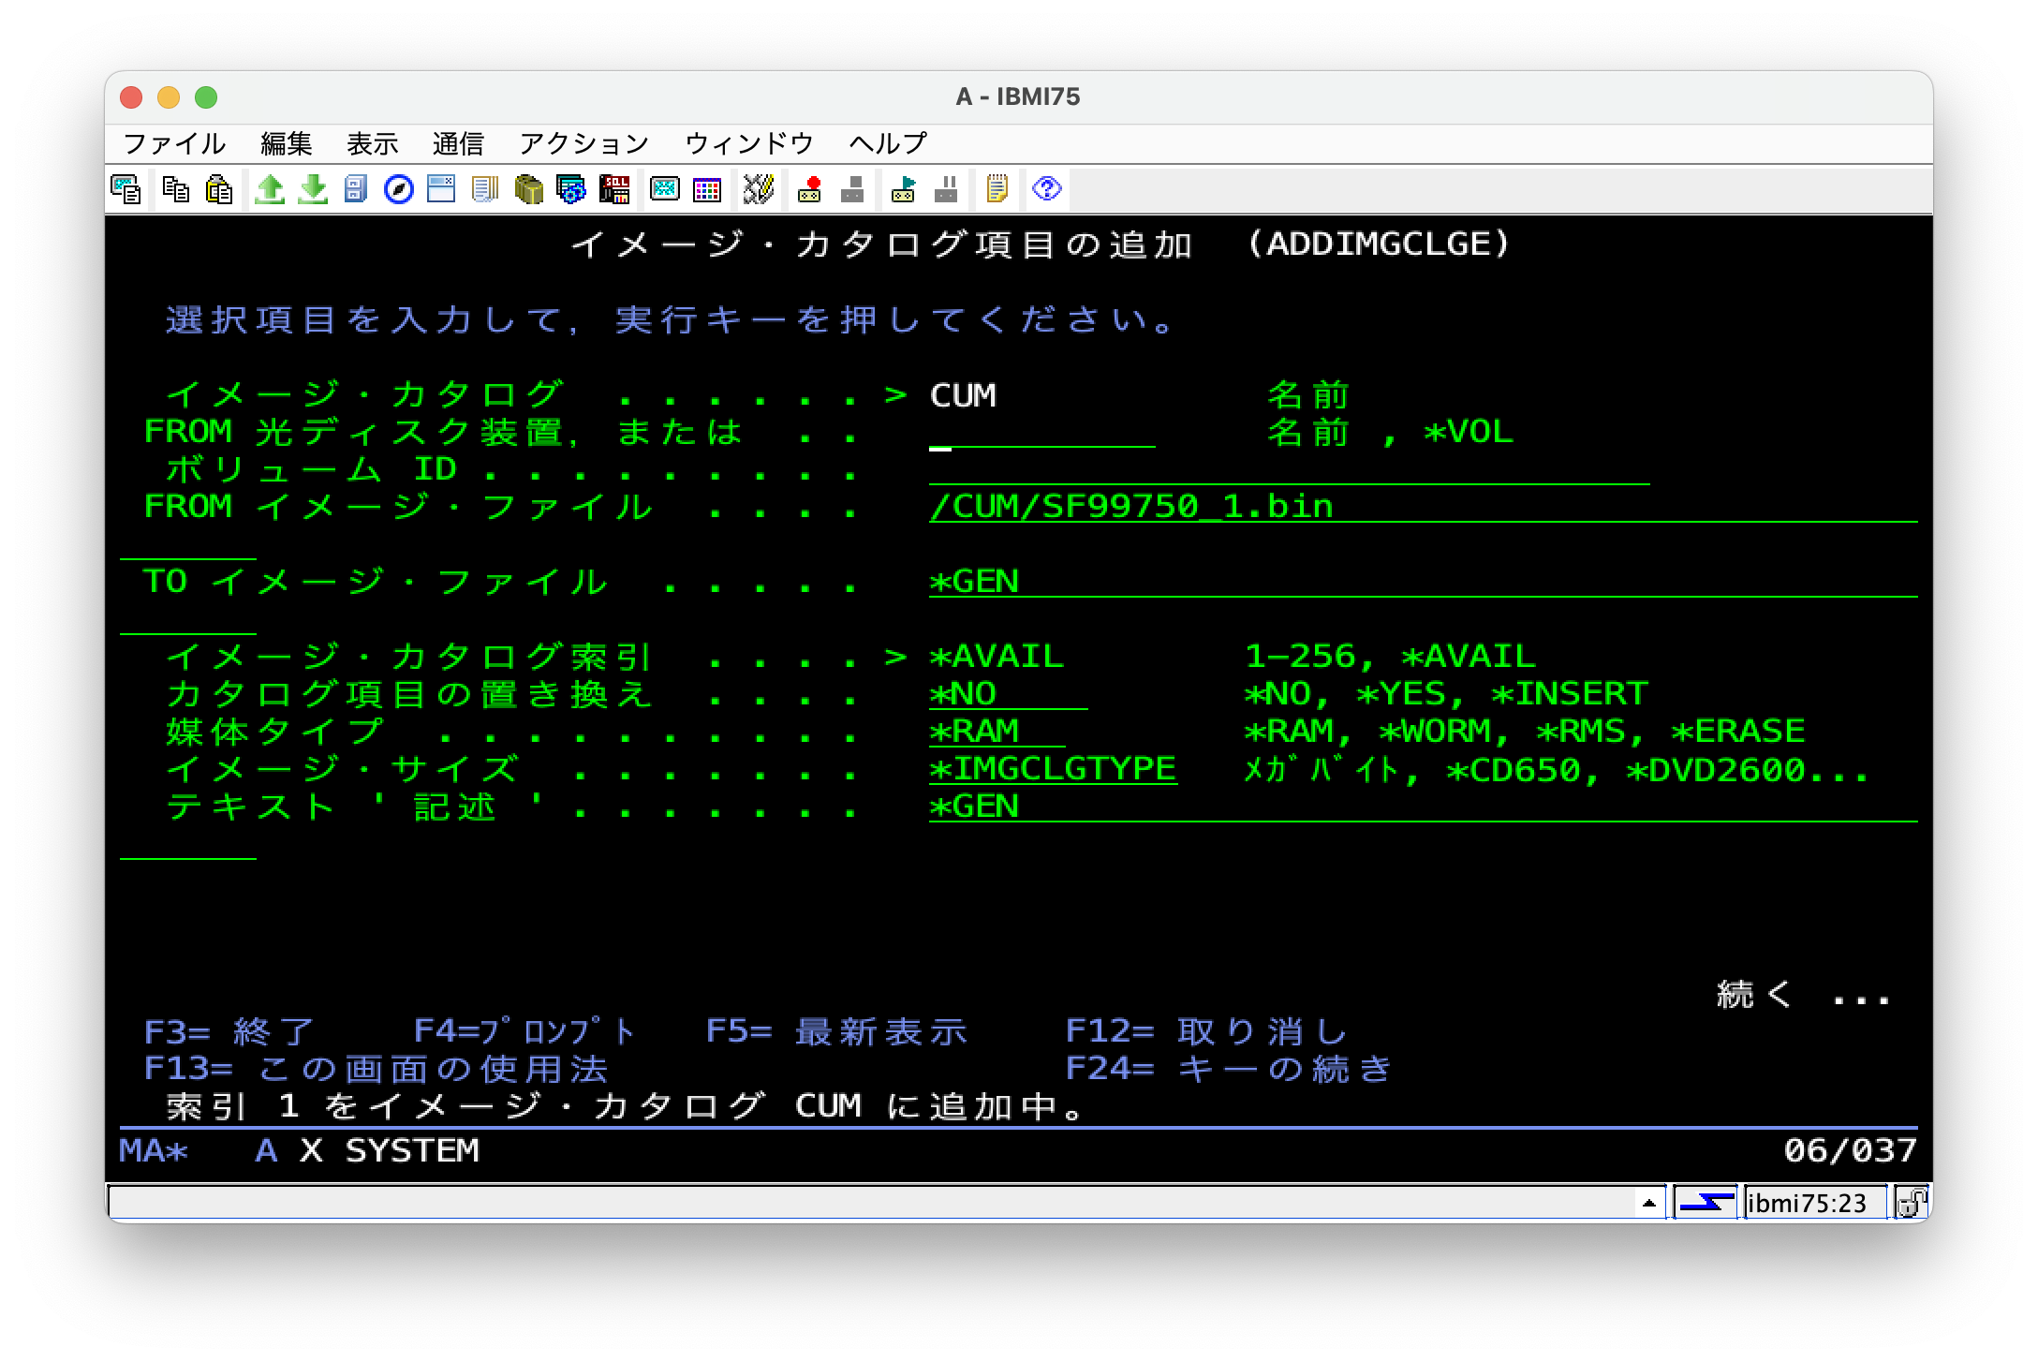Click the blue connection status indicator
This screenshot has width=2038, height=1362.
pos(1706,1202)
